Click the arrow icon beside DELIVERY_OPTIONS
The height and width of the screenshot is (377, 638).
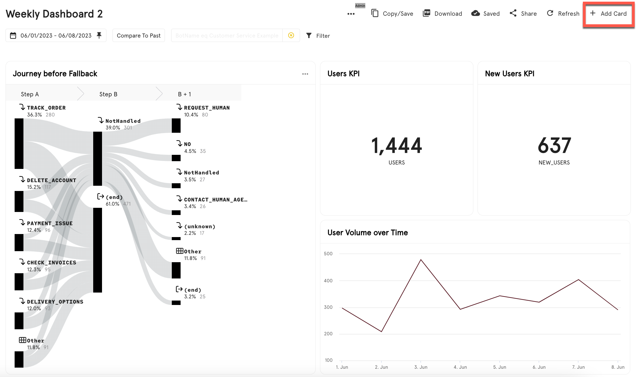click(23, 301)
